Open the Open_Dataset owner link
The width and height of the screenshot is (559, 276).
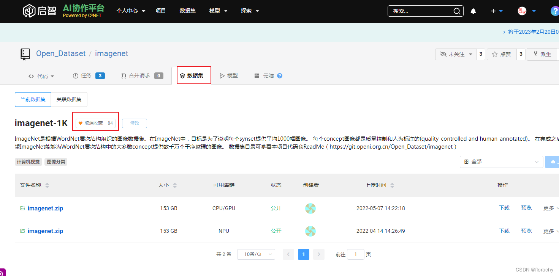point(61,53)
